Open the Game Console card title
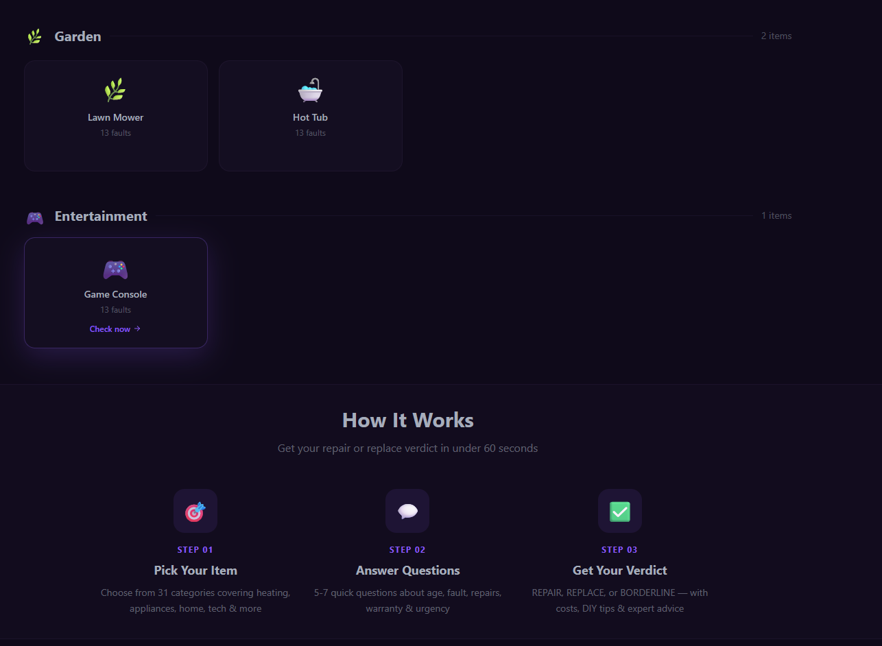The width and height of the screenshot is (882, 646). [115, 294]
